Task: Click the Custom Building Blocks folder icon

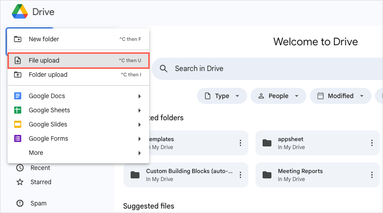Action: [x=135, y=175]
